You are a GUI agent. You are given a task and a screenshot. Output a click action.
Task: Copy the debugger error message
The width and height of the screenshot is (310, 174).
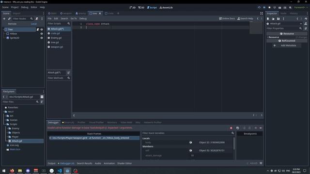(x=237, y=128)
